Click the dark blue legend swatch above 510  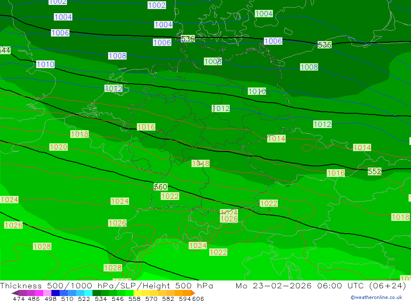(55, 293)
